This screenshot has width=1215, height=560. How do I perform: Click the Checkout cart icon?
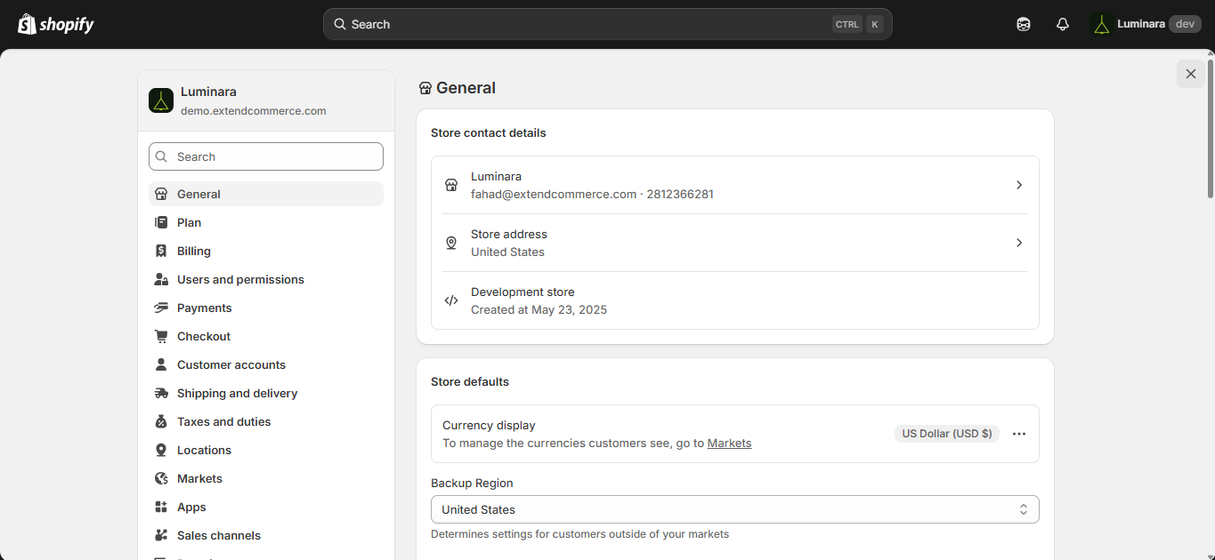pyautogui.click(x=161, y=336)
